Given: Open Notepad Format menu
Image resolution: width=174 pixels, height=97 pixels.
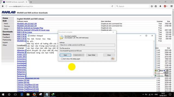Looking at the screenshot, I should [38, 39].
